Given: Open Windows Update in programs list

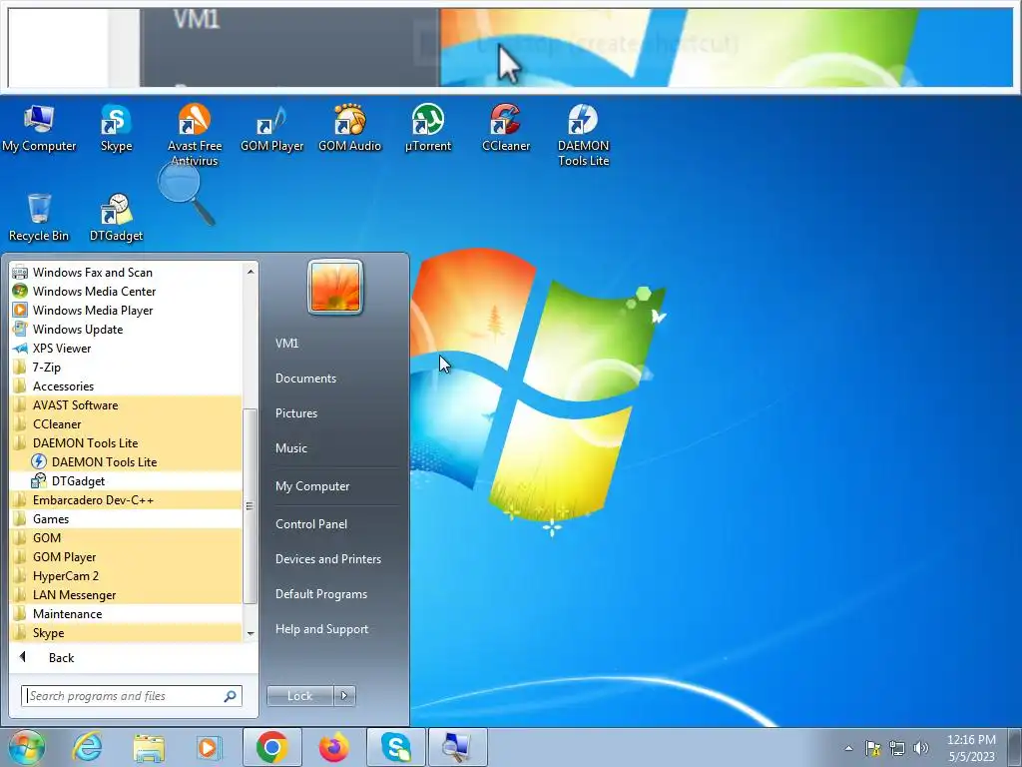Looking at the screenshot, I should point(127,330).
